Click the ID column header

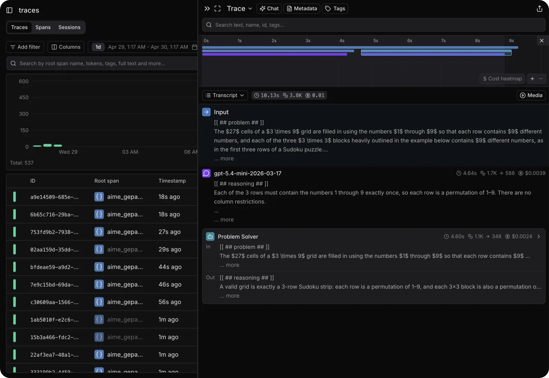pyautogui.click(x=33, y=181)
